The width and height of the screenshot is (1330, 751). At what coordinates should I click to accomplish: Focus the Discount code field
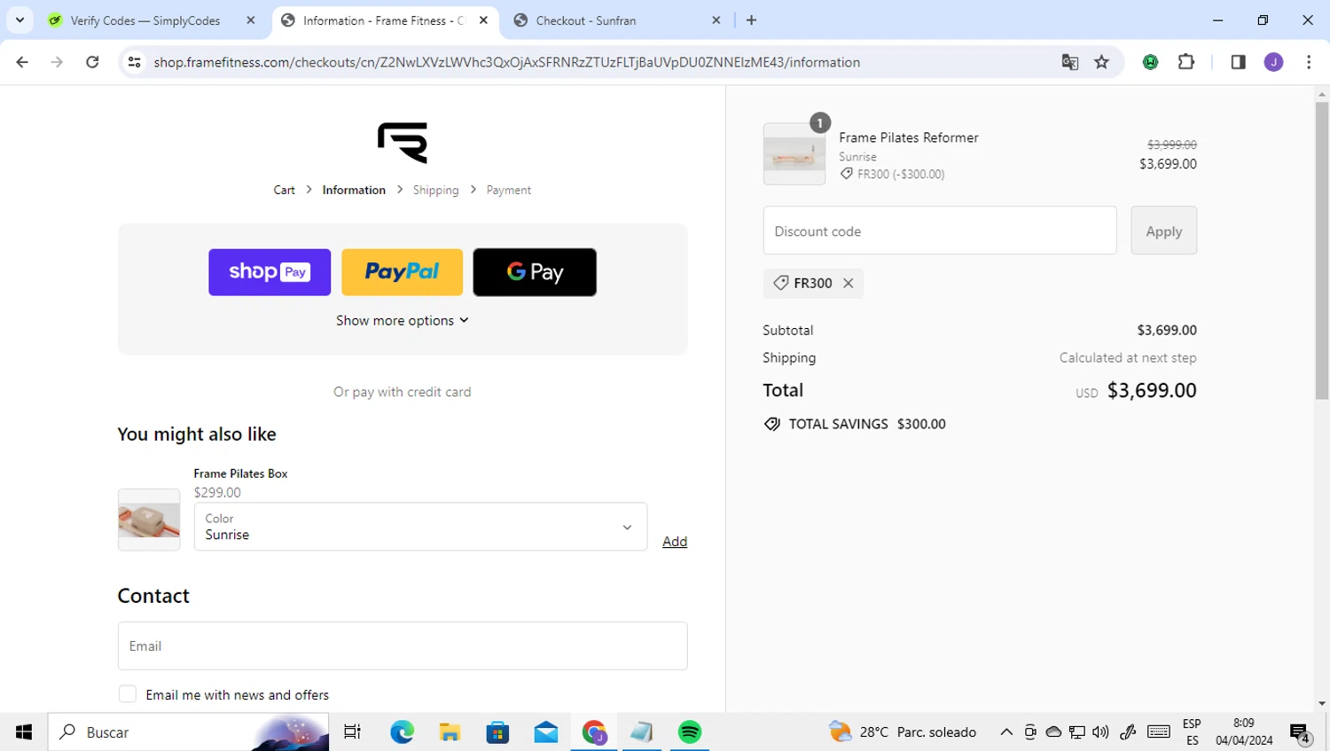point(940,231)
